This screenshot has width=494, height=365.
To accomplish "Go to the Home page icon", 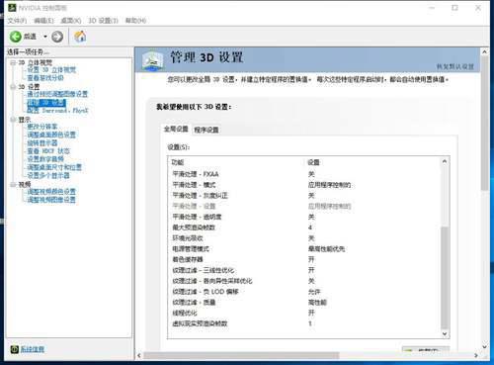I will (x=80, y=37).
